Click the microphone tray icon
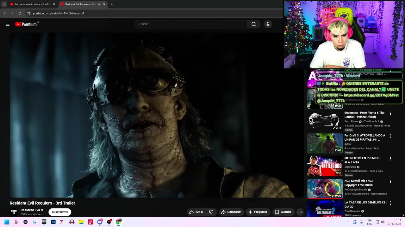405x227 pixels. (361, 222)
